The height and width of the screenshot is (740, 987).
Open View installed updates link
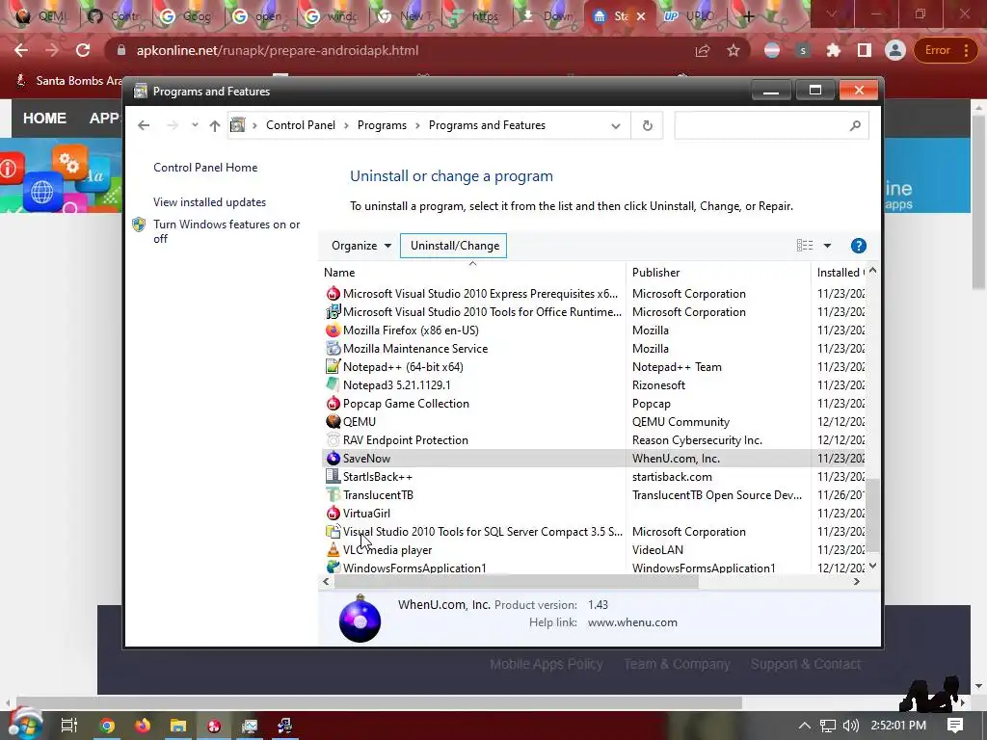209,202
